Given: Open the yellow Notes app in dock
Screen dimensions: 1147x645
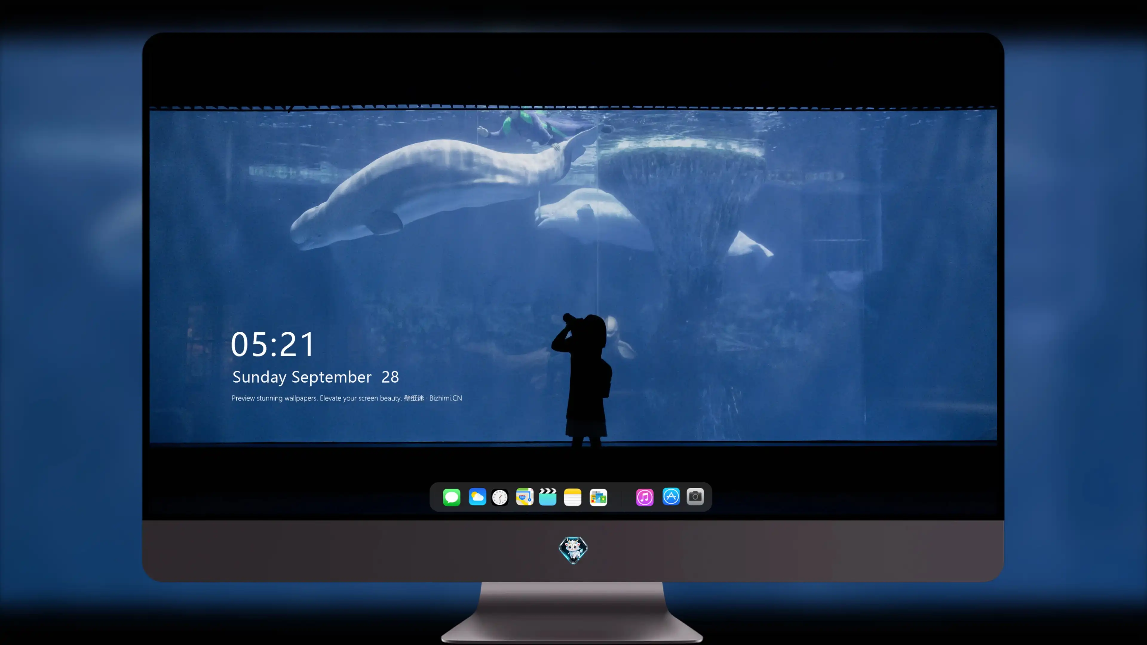Looking at the screenshot, I should click(573, 497).
